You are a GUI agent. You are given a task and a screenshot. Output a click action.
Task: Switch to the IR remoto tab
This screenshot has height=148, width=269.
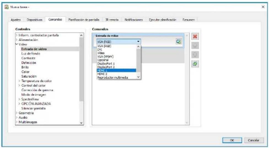tap(112, 20)
